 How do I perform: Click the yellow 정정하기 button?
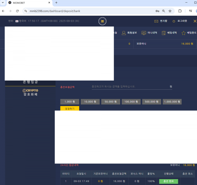[70, 108]
